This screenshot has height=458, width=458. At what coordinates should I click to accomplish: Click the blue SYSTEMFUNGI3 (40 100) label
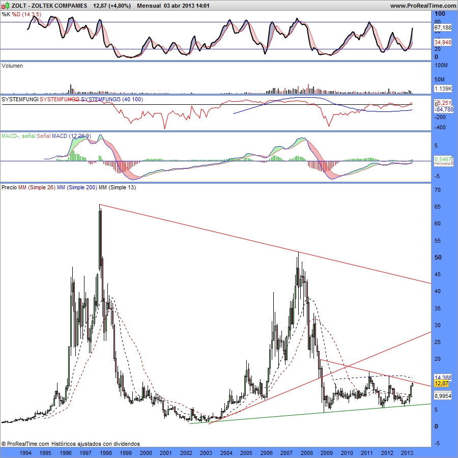click(112, 99)
